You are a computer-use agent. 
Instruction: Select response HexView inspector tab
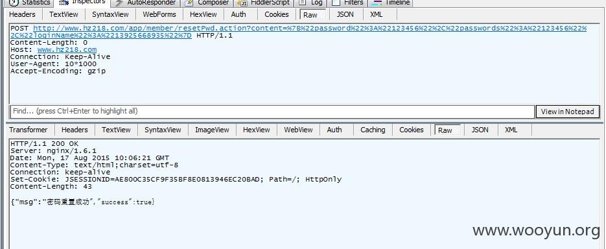[256, 130]
